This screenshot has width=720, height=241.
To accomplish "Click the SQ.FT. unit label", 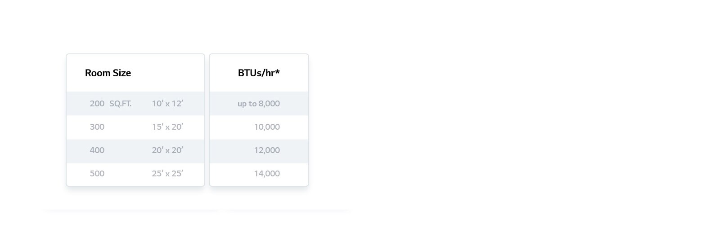I will (121, 104).
